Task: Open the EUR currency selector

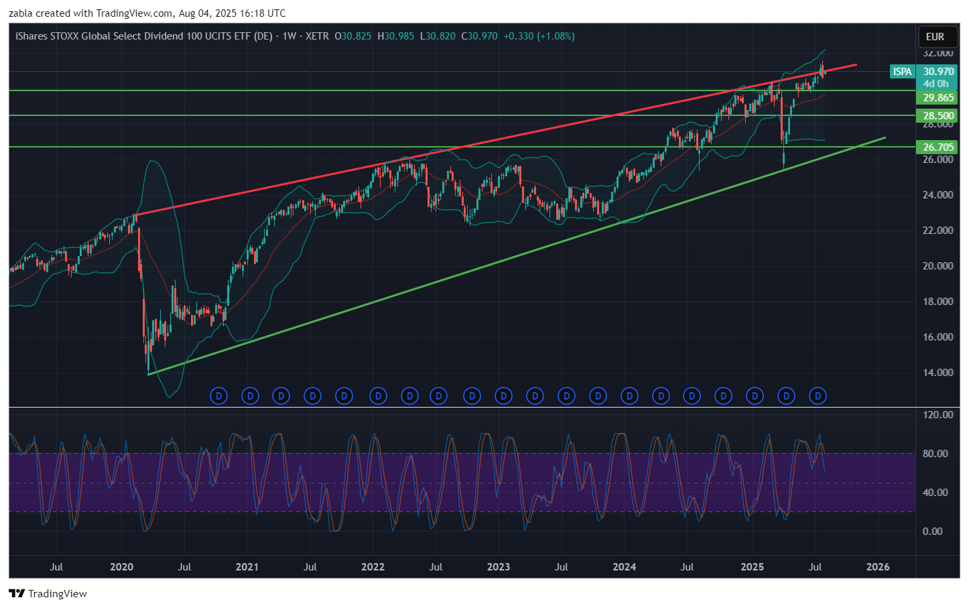Action: pyautogui.click(x=935, y=37)
